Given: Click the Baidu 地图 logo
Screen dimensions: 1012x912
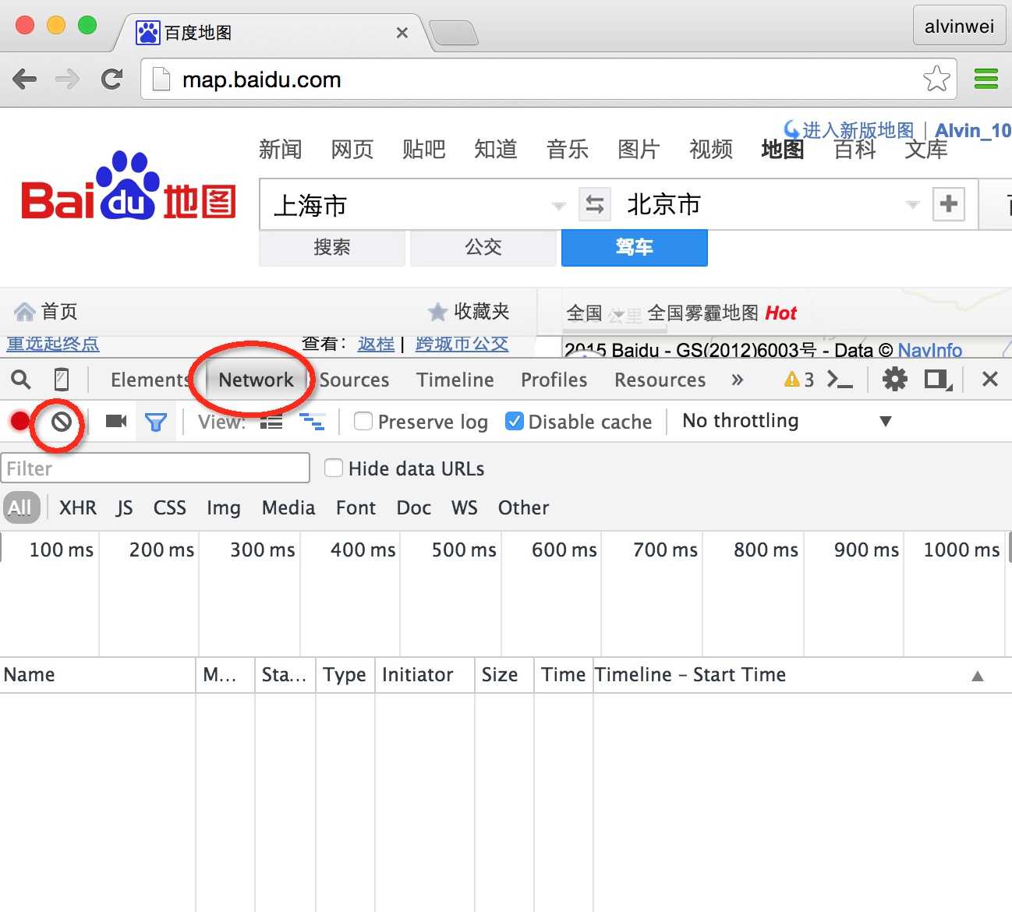Looking at the screenshot, I should click(x=129, y=186).
